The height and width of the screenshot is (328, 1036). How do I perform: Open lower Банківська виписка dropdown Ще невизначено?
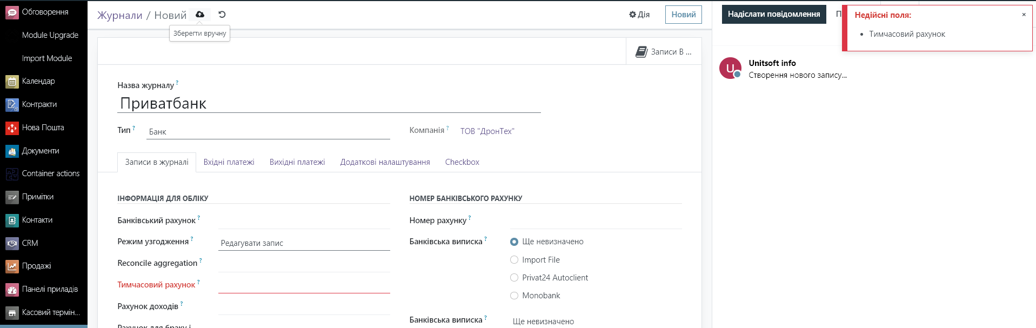(x=596, y=321)
